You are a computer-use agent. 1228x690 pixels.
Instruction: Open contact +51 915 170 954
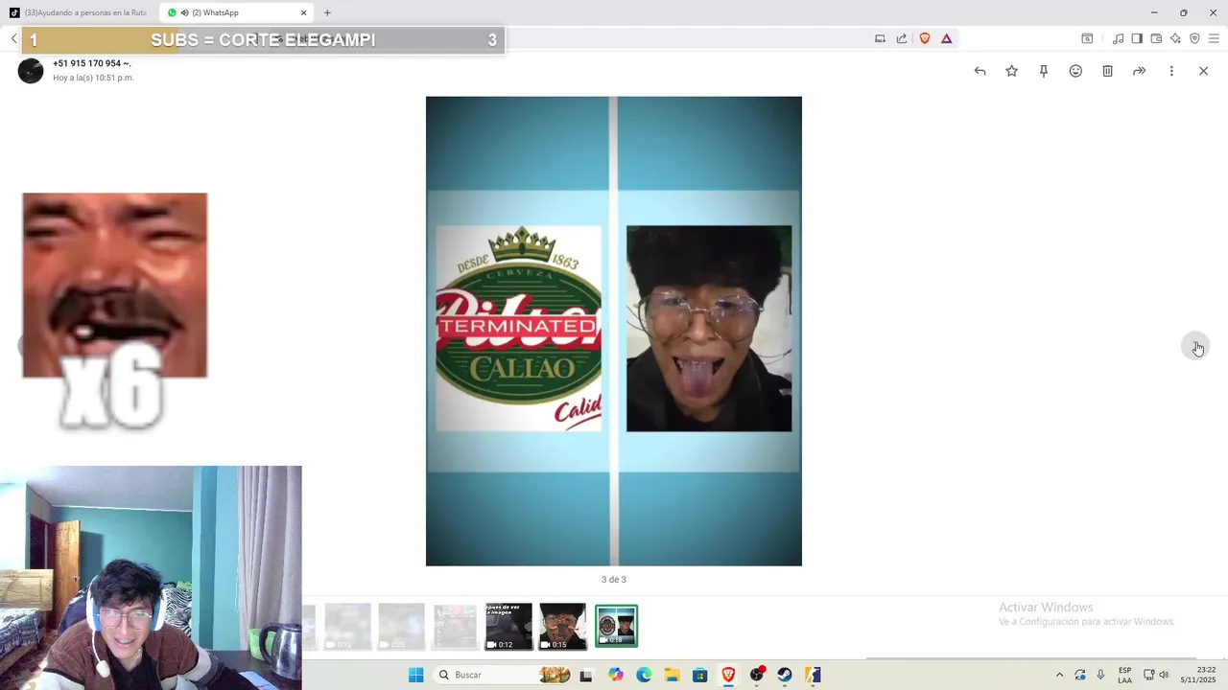(91, 63)
